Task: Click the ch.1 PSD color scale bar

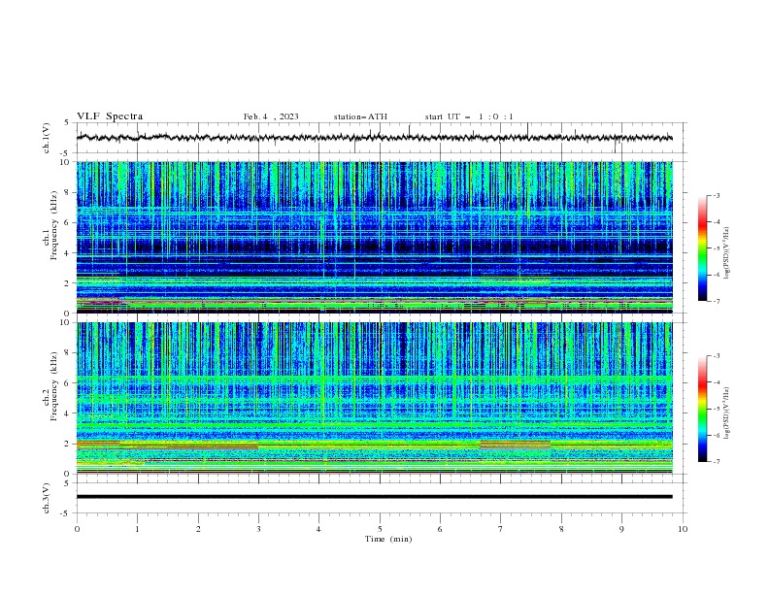Action: [x=703, y=248]
